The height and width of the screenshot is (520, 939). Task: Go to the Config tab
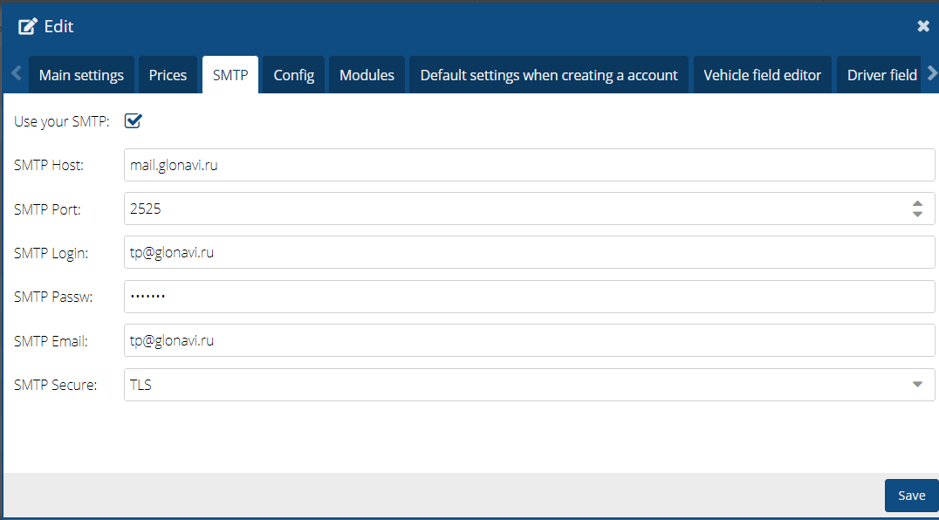tap(294, 75)
